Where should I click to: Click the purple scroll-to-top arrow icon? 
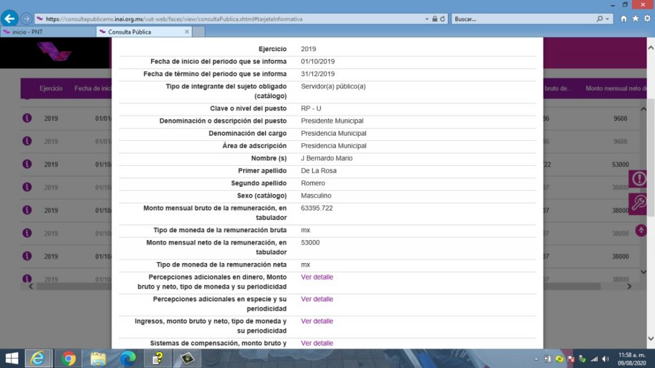641,230
